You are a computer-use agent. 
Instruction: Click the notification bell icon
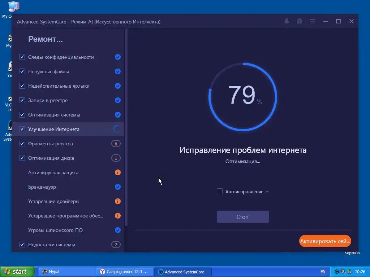[x=287, y=21]
